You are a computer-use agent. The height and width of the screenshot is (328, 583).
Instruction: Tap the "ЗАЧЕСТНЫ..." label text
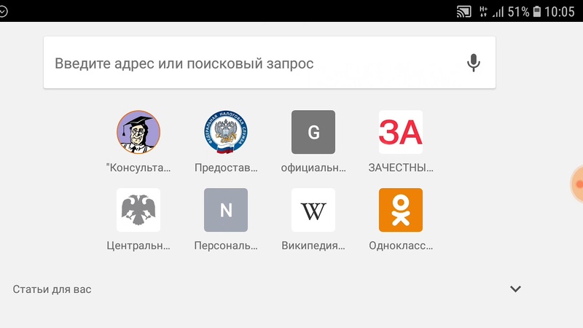(401, 168)
